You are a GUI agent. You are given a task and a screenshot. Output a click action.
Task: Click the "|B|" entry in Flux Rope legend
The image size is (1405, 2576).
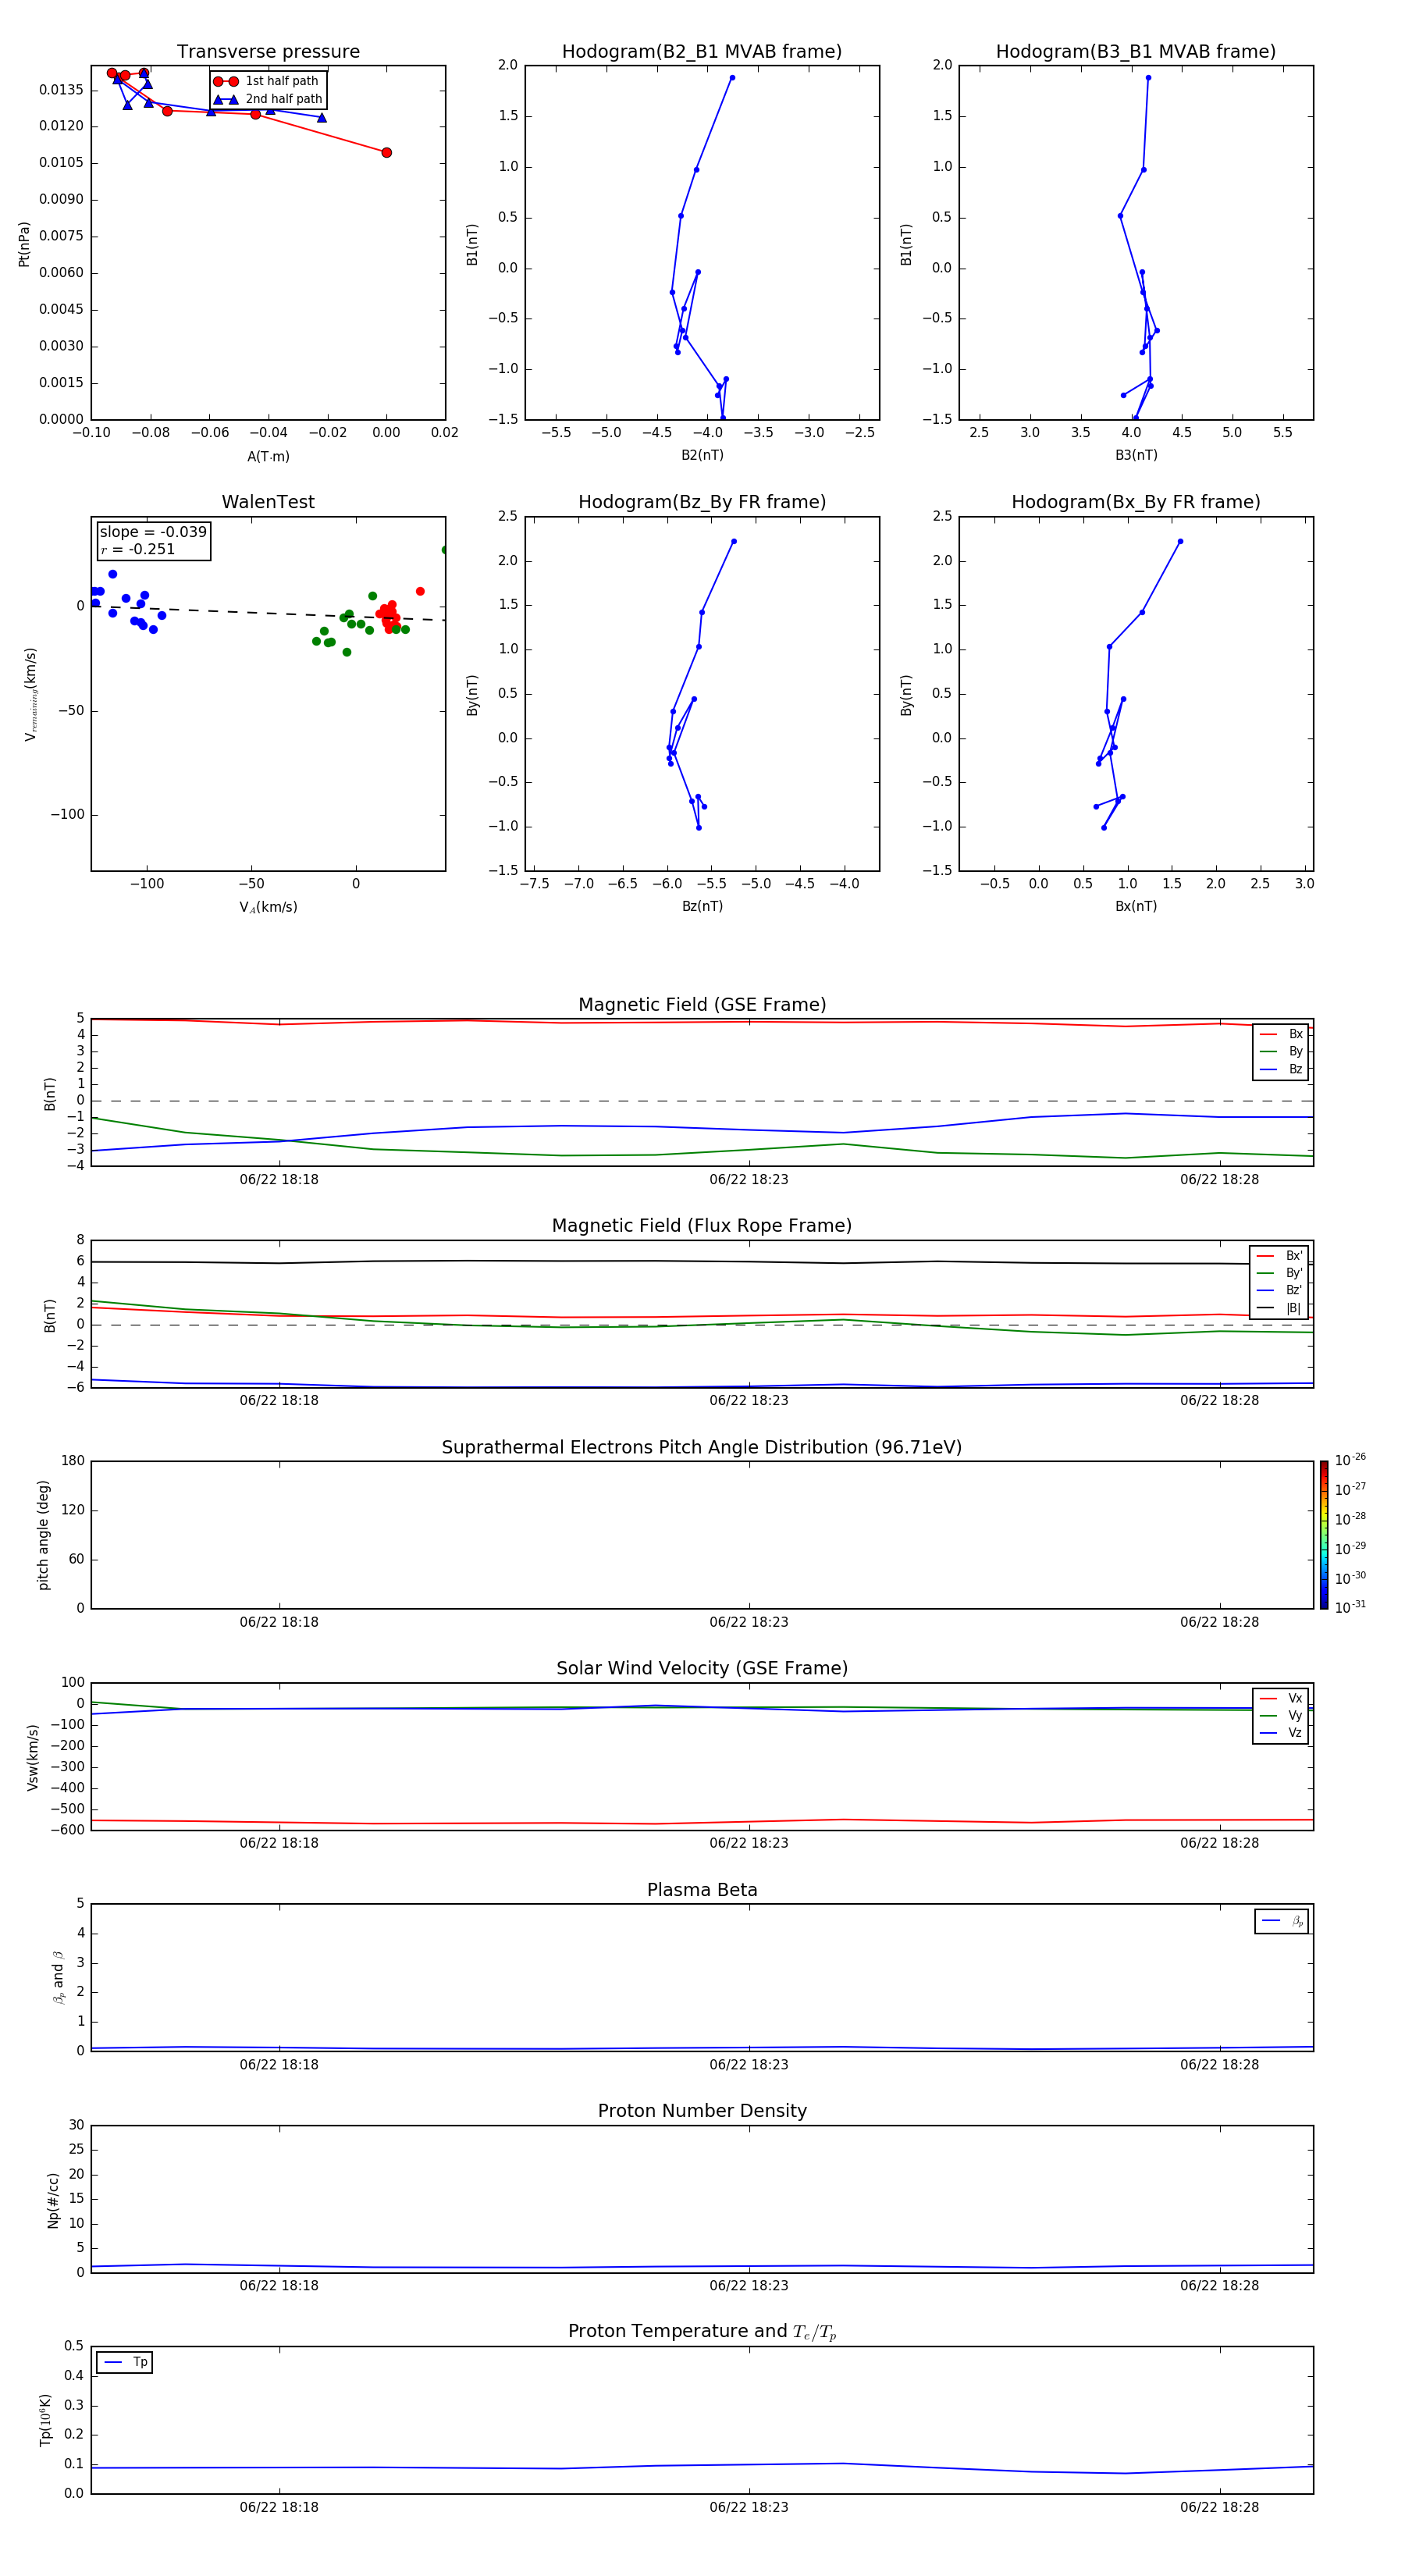click(x=1279, y=1308)
